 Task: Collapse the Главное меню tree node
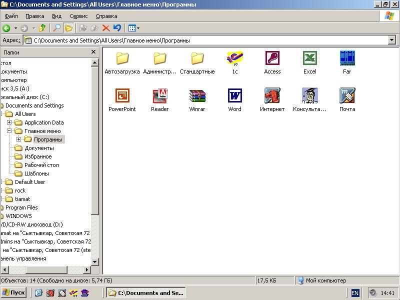coord(9,131)
